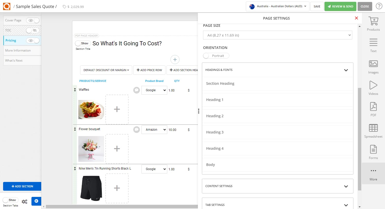385x209 pixels.
Task: Select the More Information section
Action: pyautogui.click(x=18, y=51)
